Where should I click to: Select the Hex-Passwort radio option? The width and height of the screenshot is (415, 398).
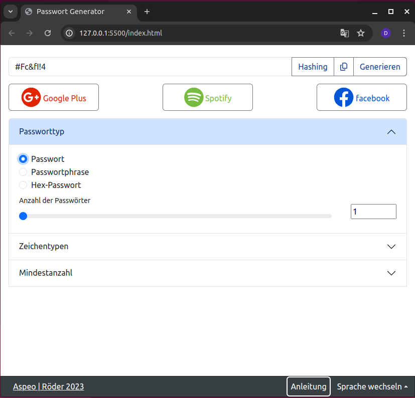[23, 185]
